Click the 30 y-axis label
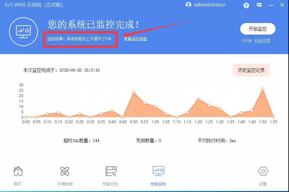Viewport: 289px width, 192px height. 21,85
